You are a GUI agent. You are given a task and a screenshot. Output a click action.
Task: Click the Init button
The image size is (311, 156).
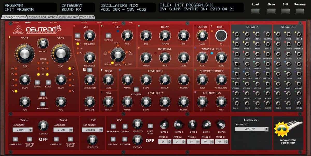[x=286, y=11]
